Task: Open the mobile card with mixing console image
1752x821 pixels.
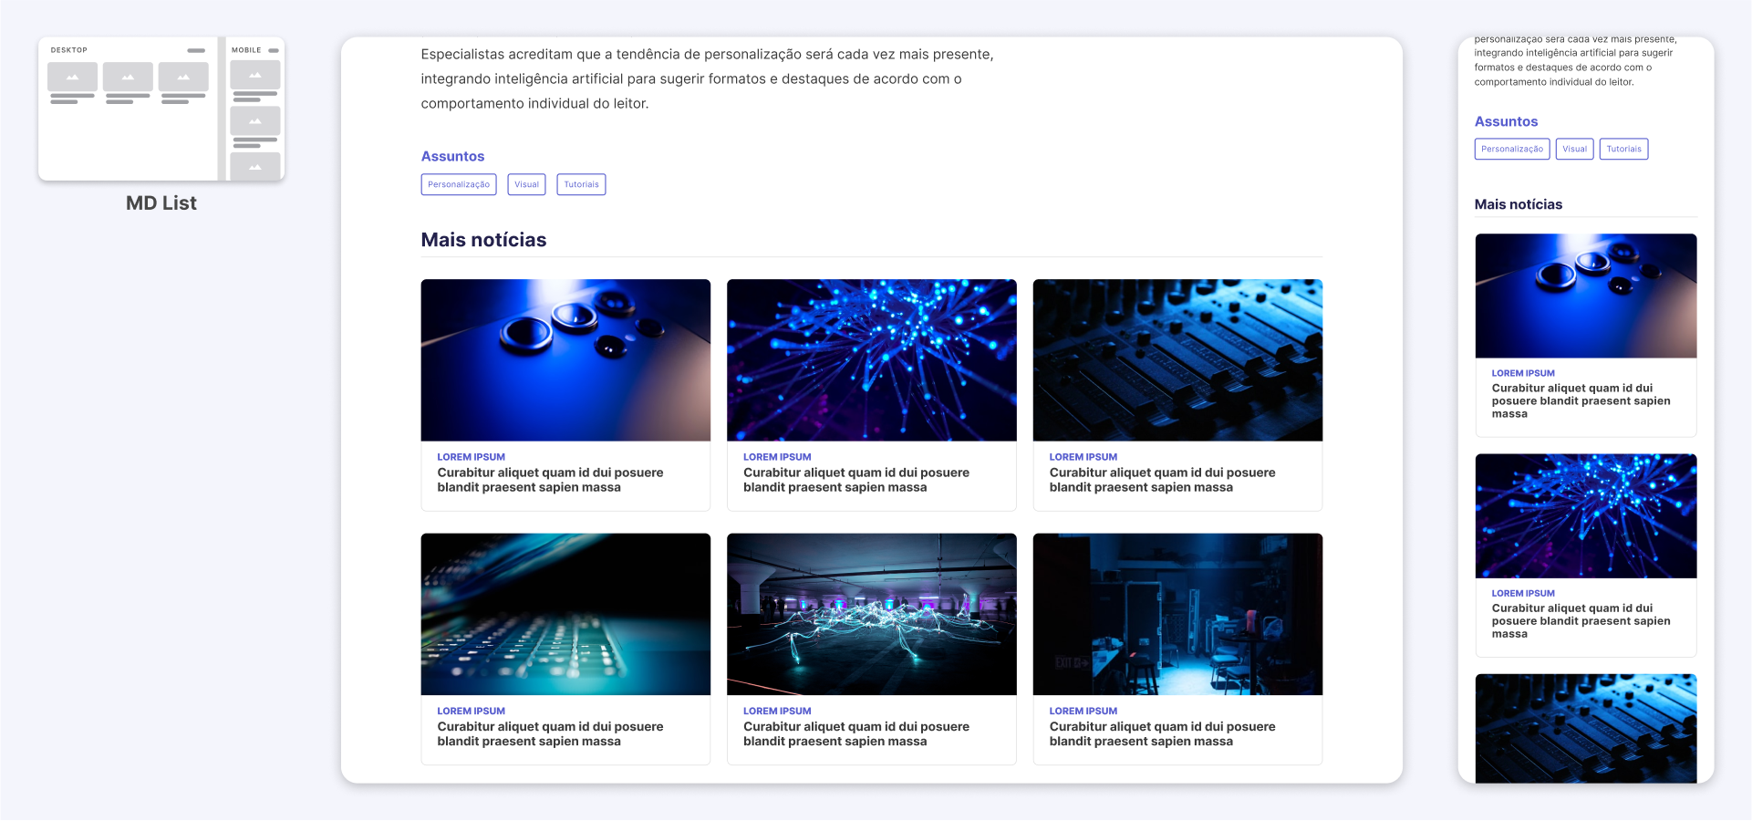Action: click(1586, 728)
